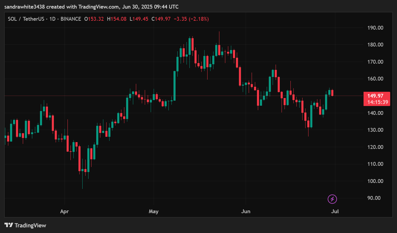Click the Apr label on time axis
Screen dimensions: 397x233
(64, 211)
